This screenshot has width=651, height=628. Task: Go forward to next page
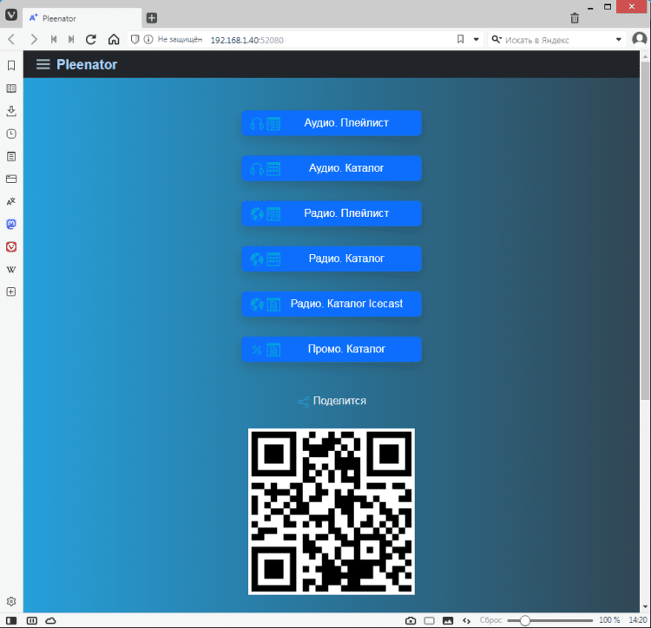click(34, 39)
